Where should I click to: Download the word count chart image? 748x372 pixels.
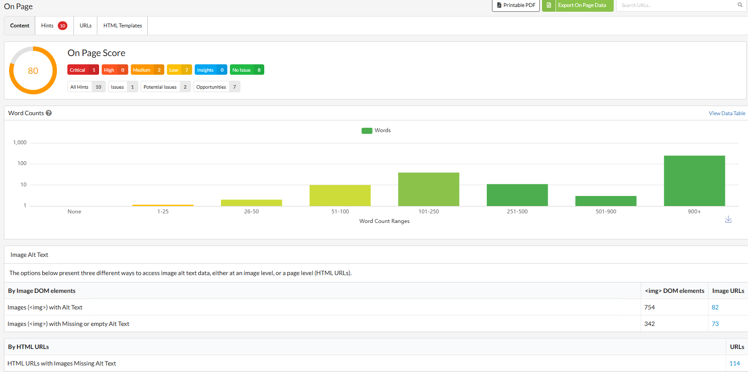tap(728, 219)
